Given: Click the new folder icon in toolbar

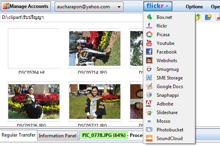Looking at the screenshot, I should click(x=208, y=17).
